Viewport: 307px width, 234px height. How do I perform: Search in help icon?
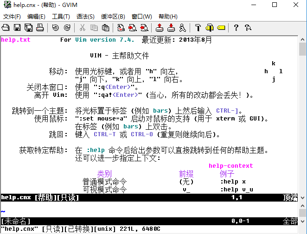248,28
